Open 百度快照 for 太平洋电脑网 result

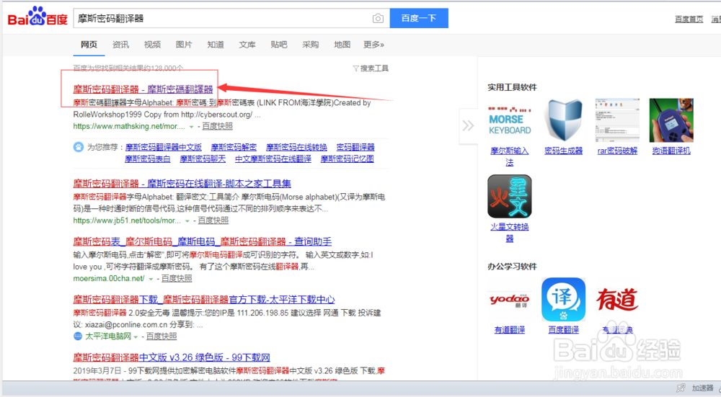tap(162, 336)
